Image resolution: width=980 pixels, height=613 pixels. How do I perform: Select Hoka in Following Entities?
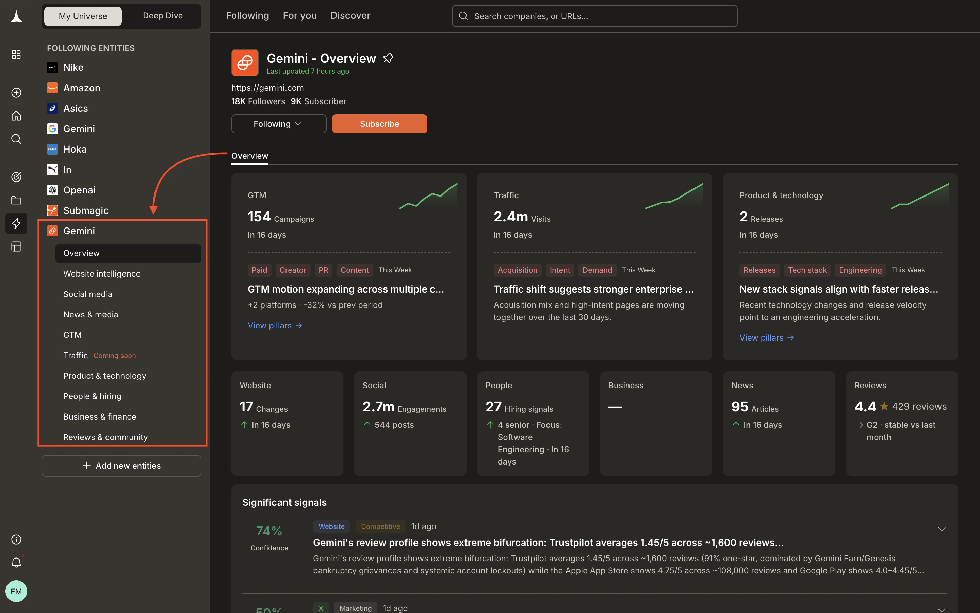click(x=75, y=149)
